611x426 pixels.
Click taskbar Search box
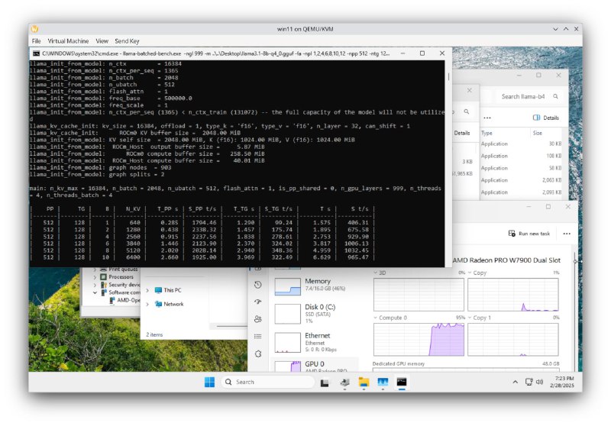pos(268,382)
